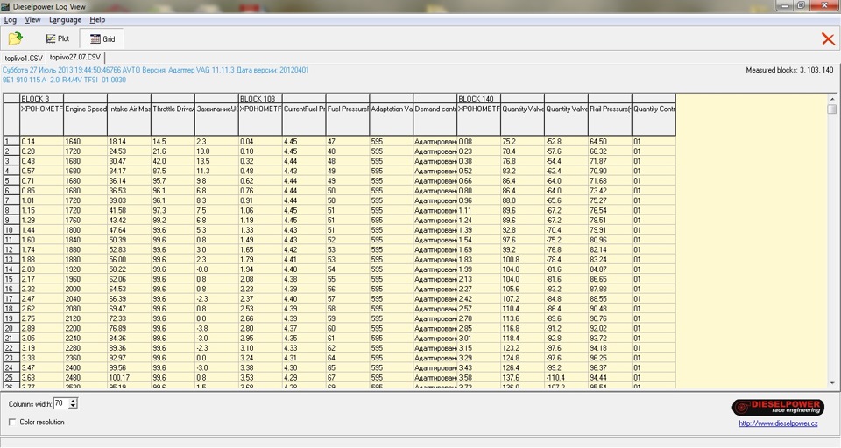Select the Engine Speed column header

[x=86, y=119]
